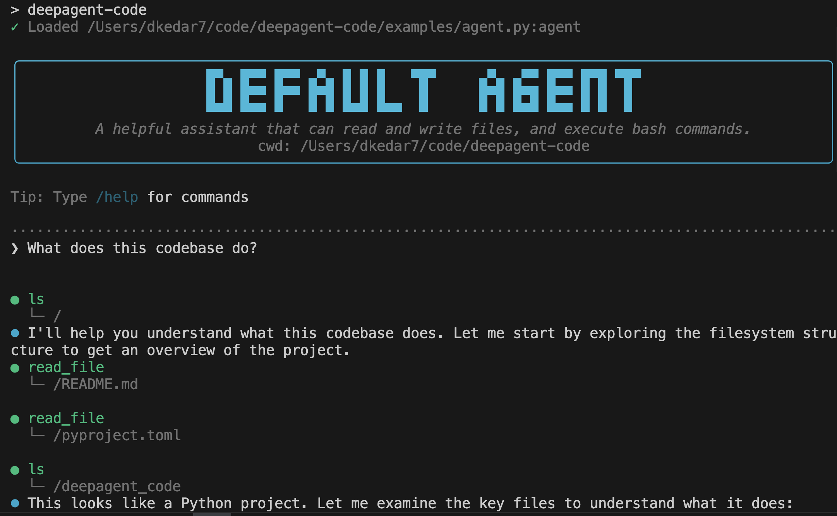Click the /help command text
This screenshot has height=516, width=837.
[117, 197]
